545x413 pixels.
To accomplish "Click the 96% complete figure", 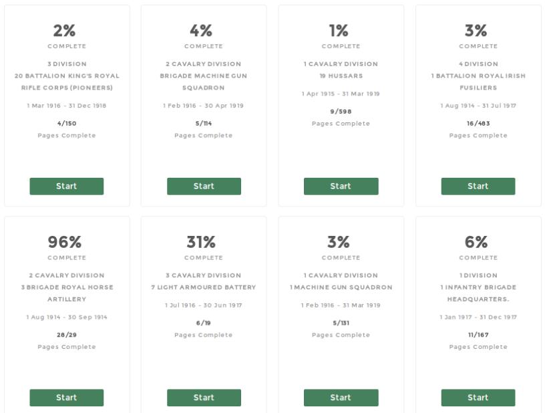I will 67,242.
